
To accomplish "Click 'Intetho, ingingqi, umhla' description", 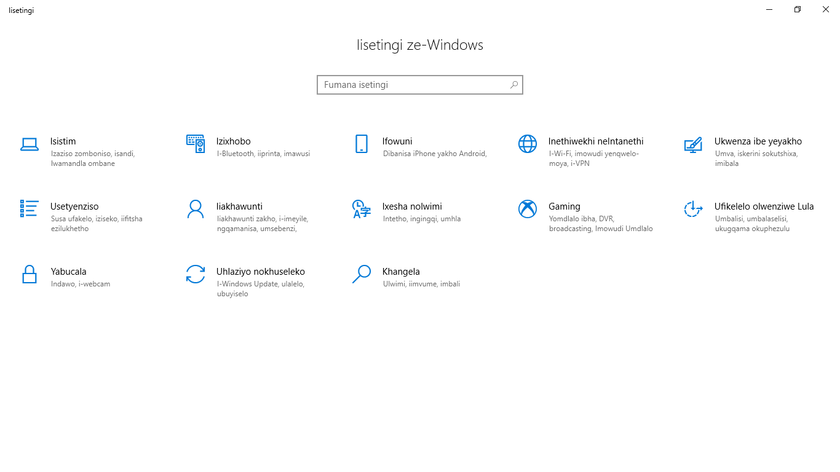I will [422, 219].
